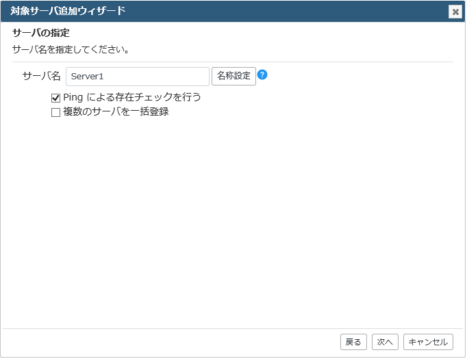467x359 pixels.
Task: Uncheck Ping による存在チェックを行う checkbox
Action: point(55,98)
